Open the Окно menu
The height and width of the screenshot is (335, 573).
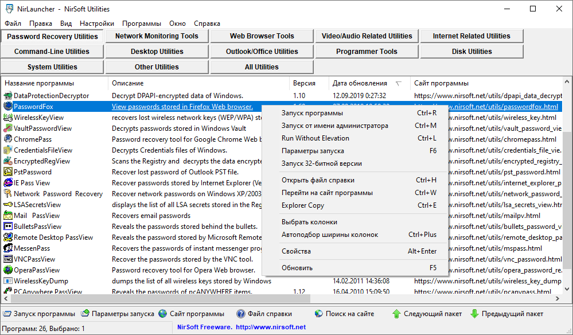pyautogui.click(x=177, y=24)
